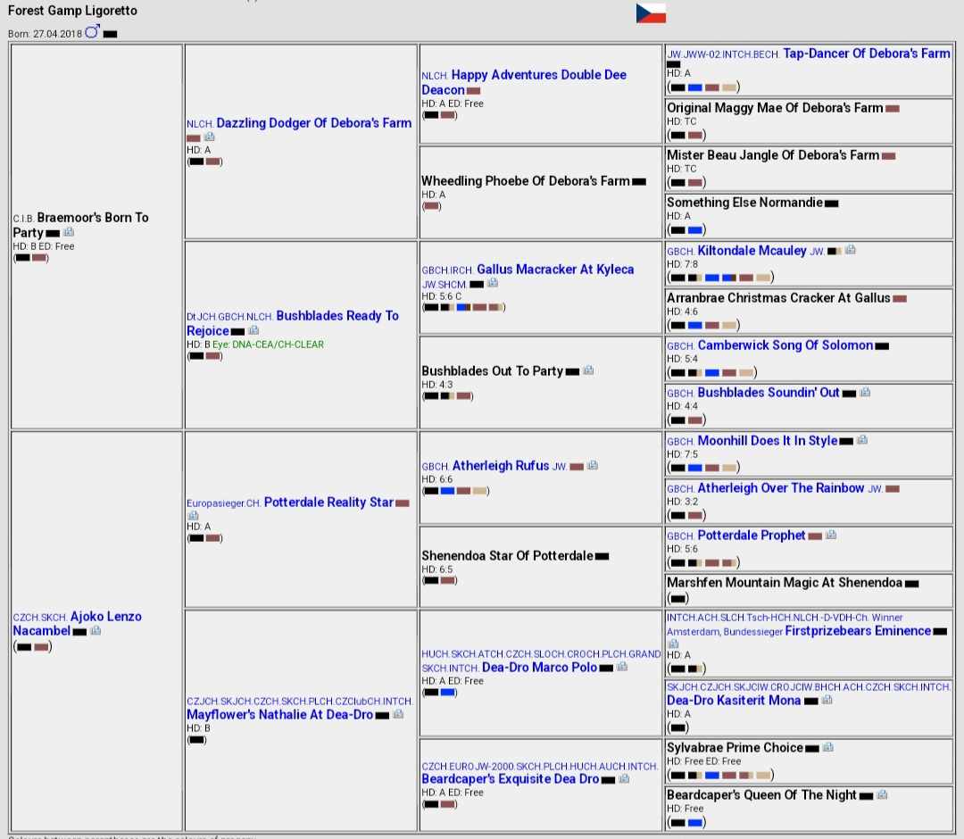Click Original Maggy Mae Of Debora's Farm text

tap(775, 108)
